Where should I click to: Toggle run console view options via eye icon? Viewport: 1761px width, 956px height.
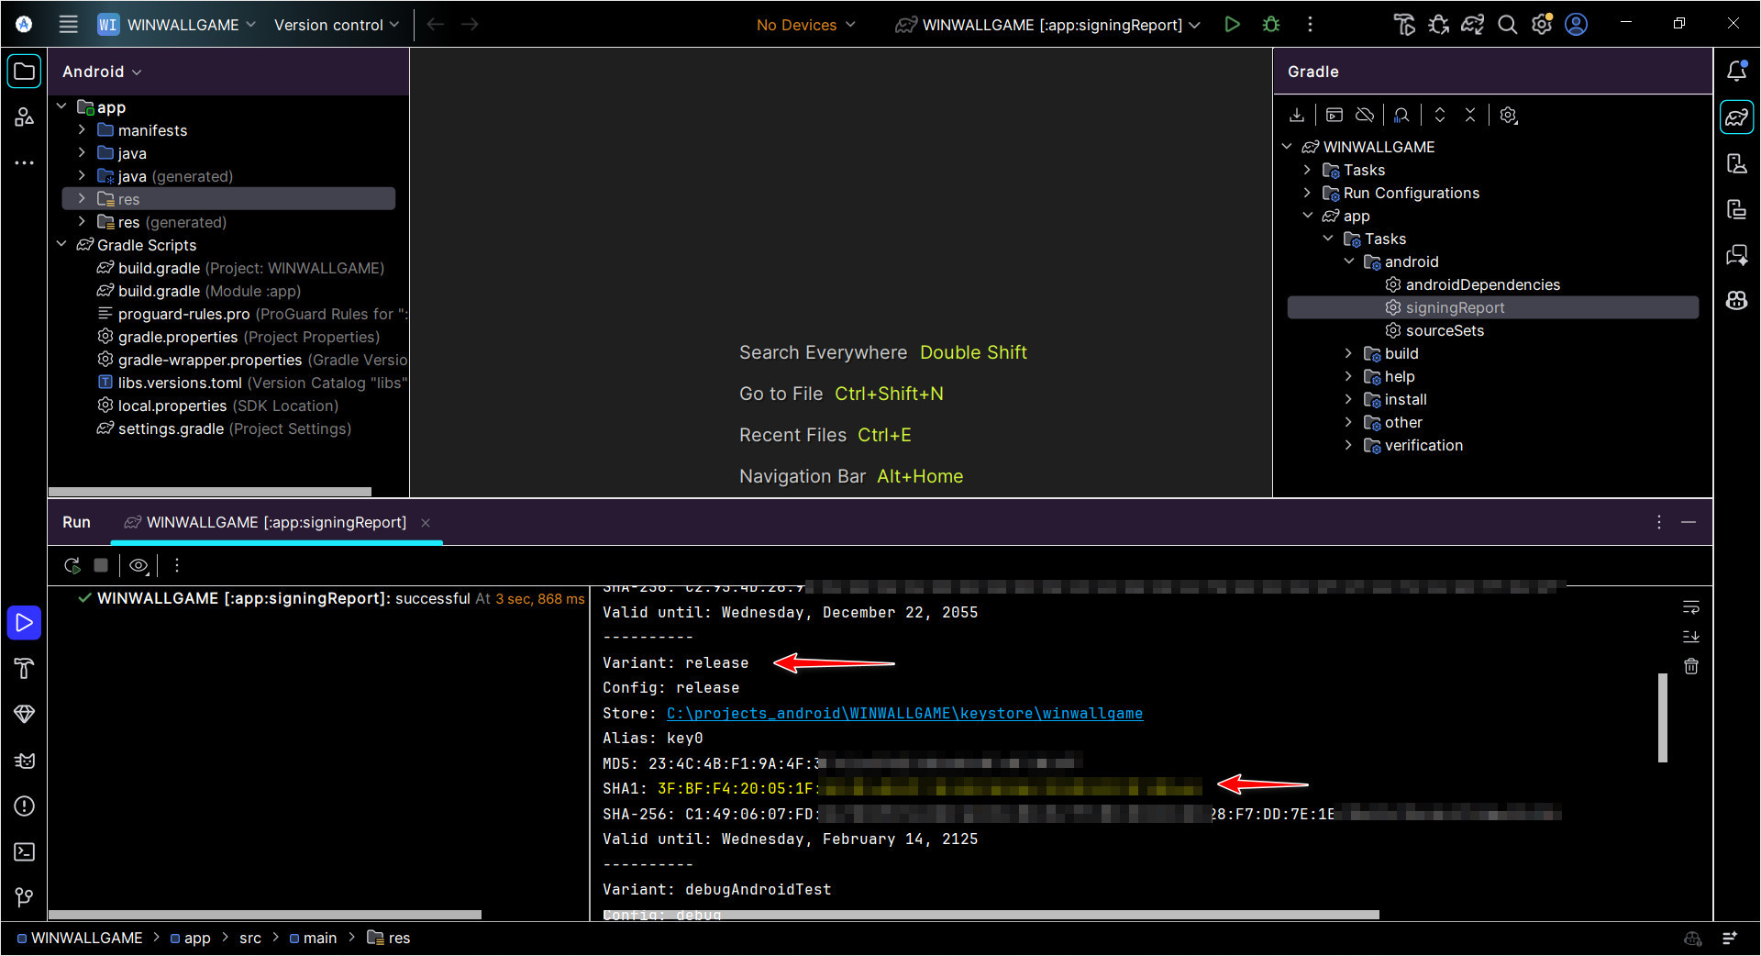tap(138, 565)
